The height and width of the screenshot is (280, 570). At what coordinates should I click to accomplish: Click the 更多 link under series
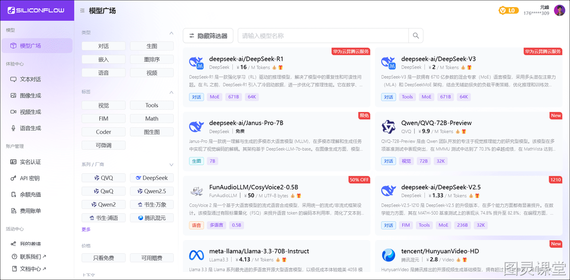coord(86,229)
